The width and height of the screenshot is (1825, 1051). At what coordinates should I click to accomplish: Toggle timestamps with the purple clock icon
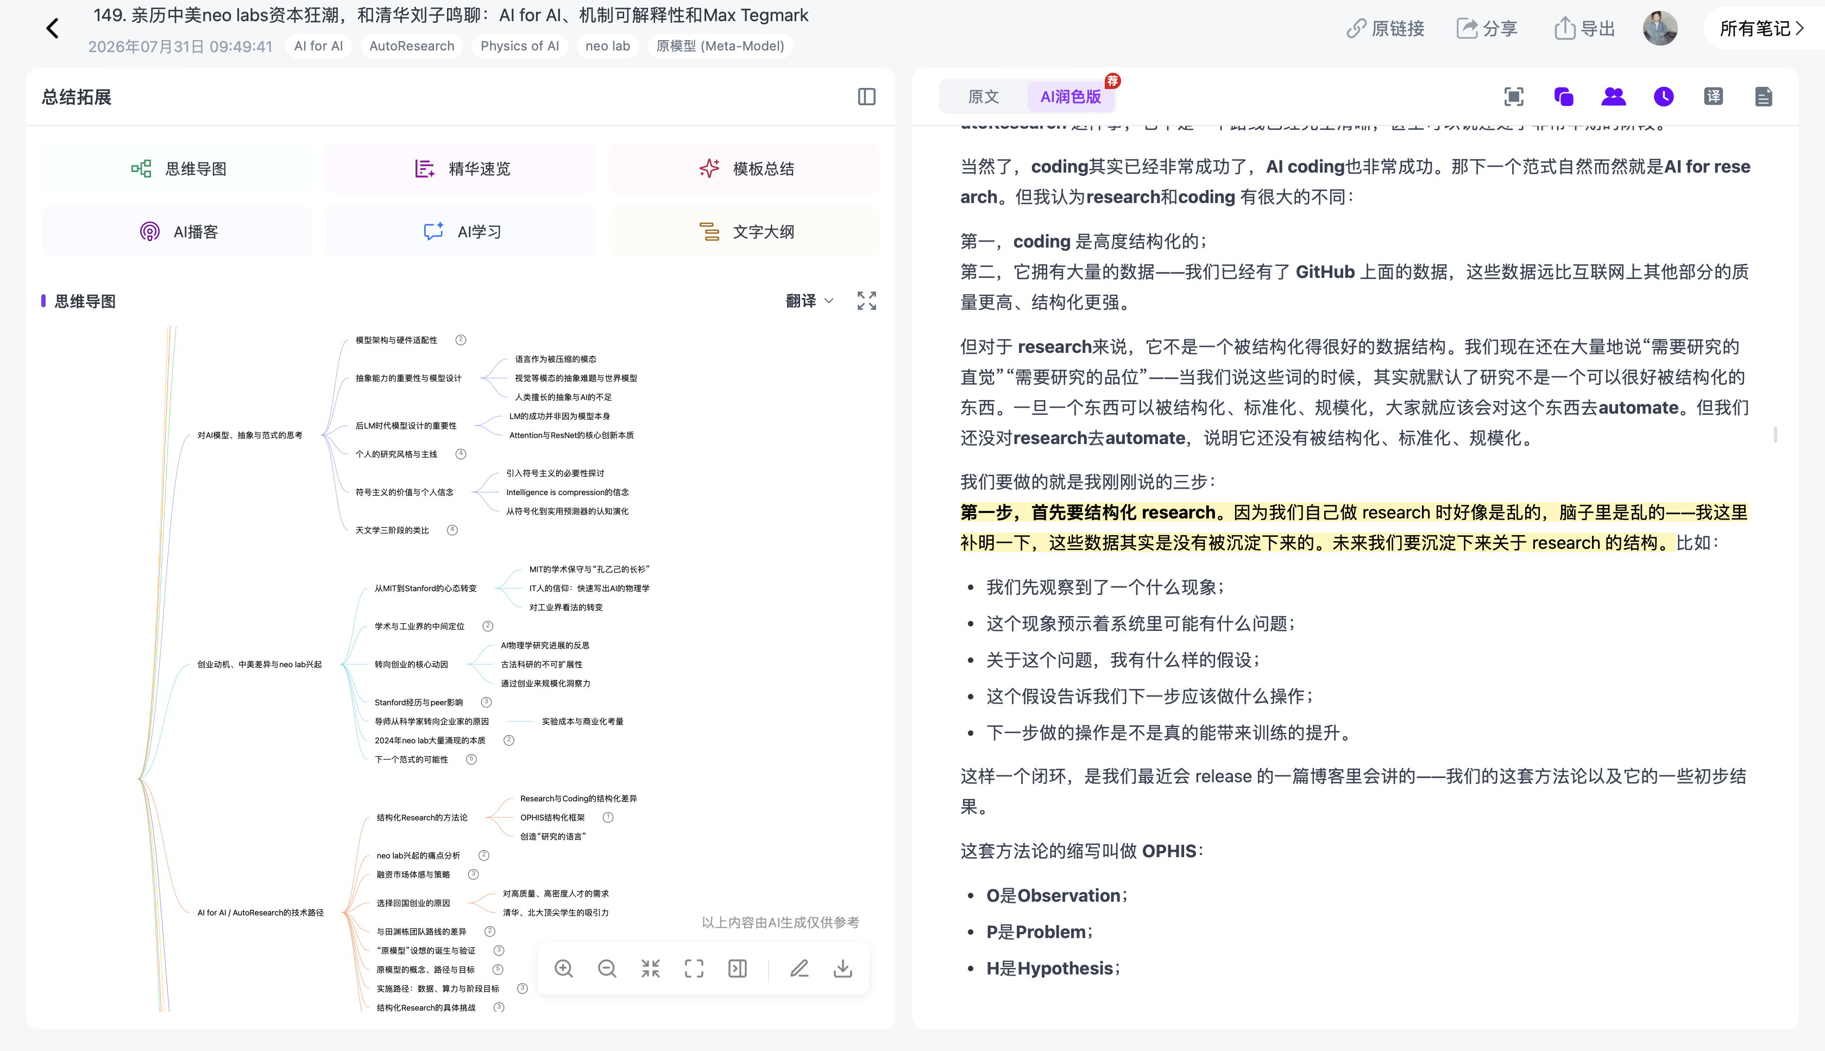pos(1663,97)
